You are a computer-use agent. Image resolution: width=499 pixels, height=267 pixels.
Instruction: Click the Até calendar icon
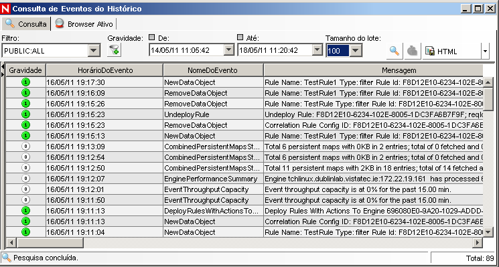click(x=240, y=38)
